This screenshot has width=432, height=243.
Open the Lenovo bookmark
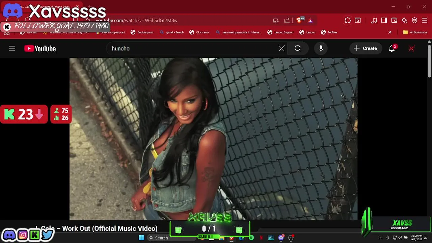click(x=307, y=32)
